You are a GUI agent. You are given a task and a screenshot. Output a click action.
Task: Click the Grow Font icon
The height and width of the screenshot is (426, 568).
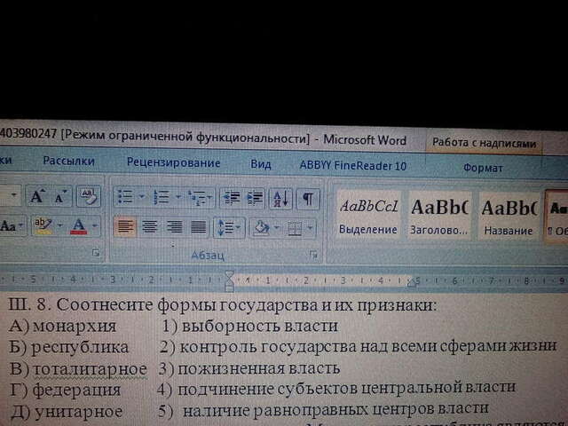(x=36, y=196)
